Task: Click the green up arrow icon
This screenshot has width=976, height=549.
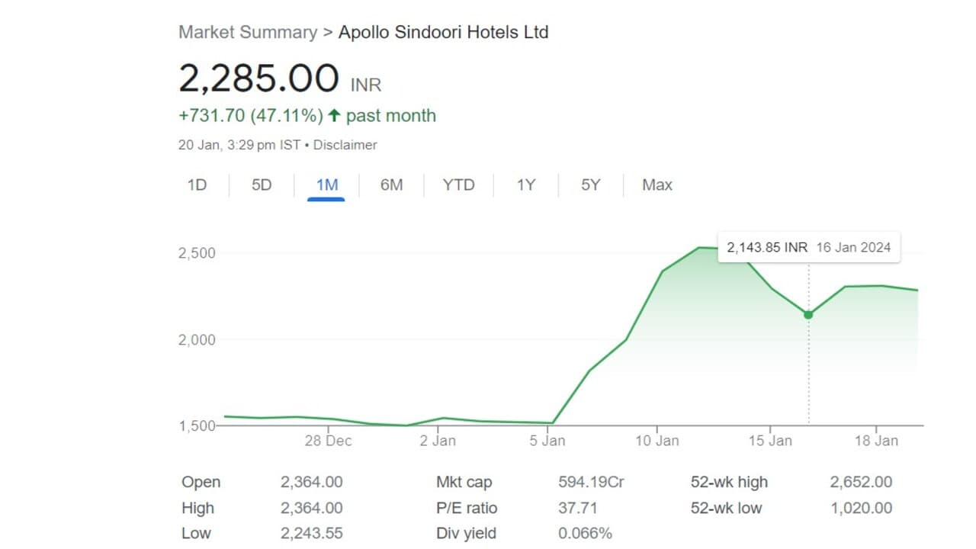Action: (x=334, y=116)
